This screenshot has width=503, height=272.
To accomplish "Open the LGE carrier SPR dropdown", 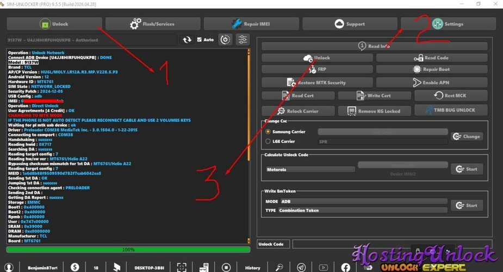I will pyautogui.click(x=383, y=141).
